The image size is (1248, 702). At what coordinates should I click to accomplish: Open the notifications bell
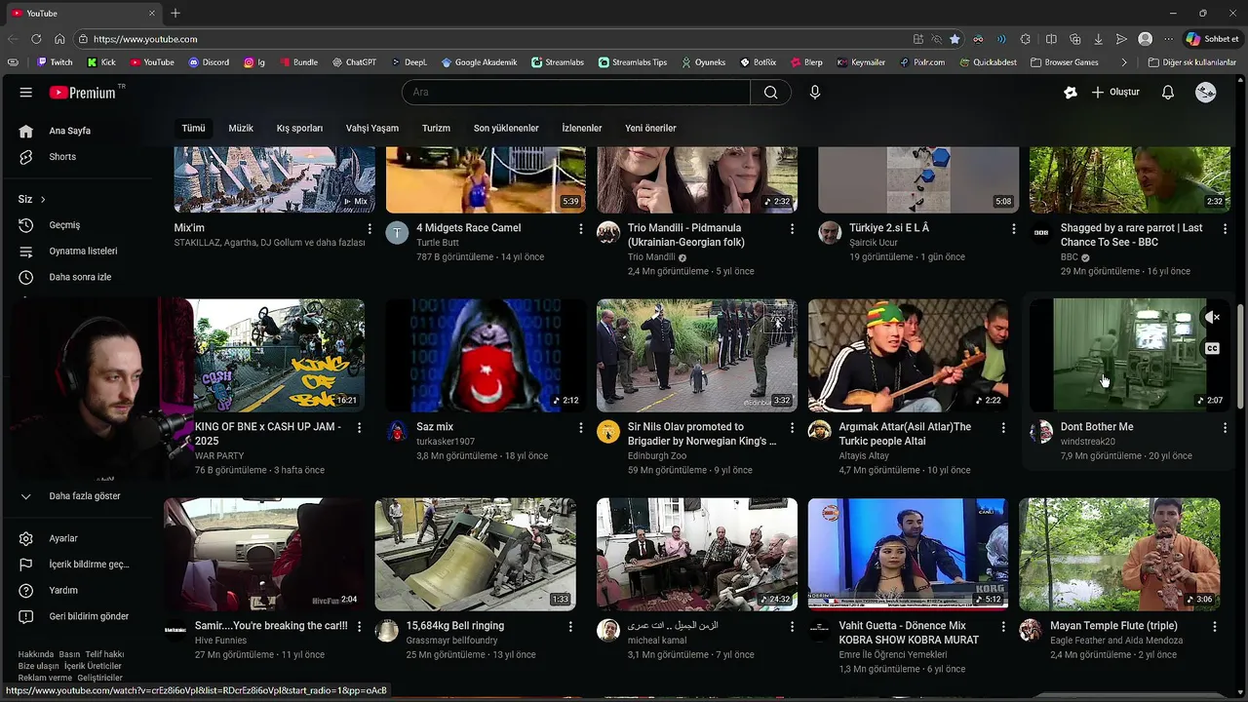click(x=1168, y=93)
